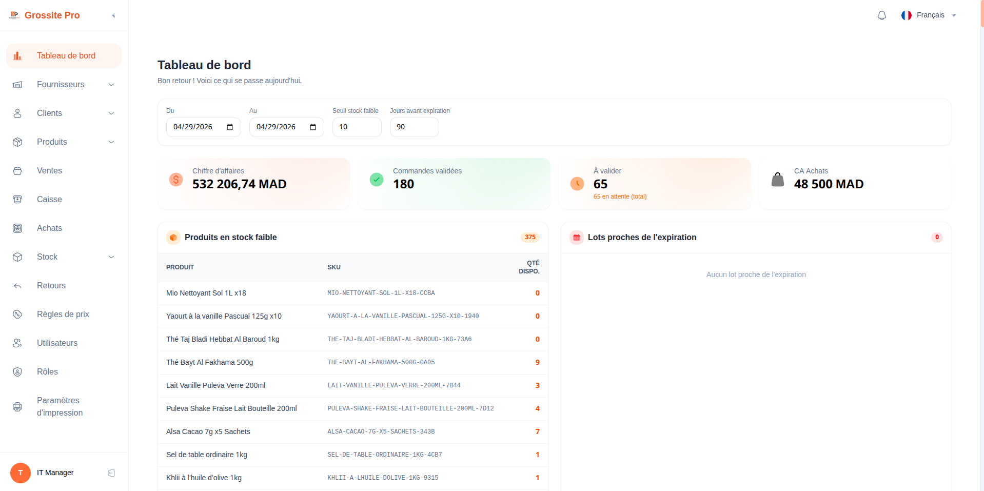
Task: Click the logout icon beside IT Manager
Action: 111,473
